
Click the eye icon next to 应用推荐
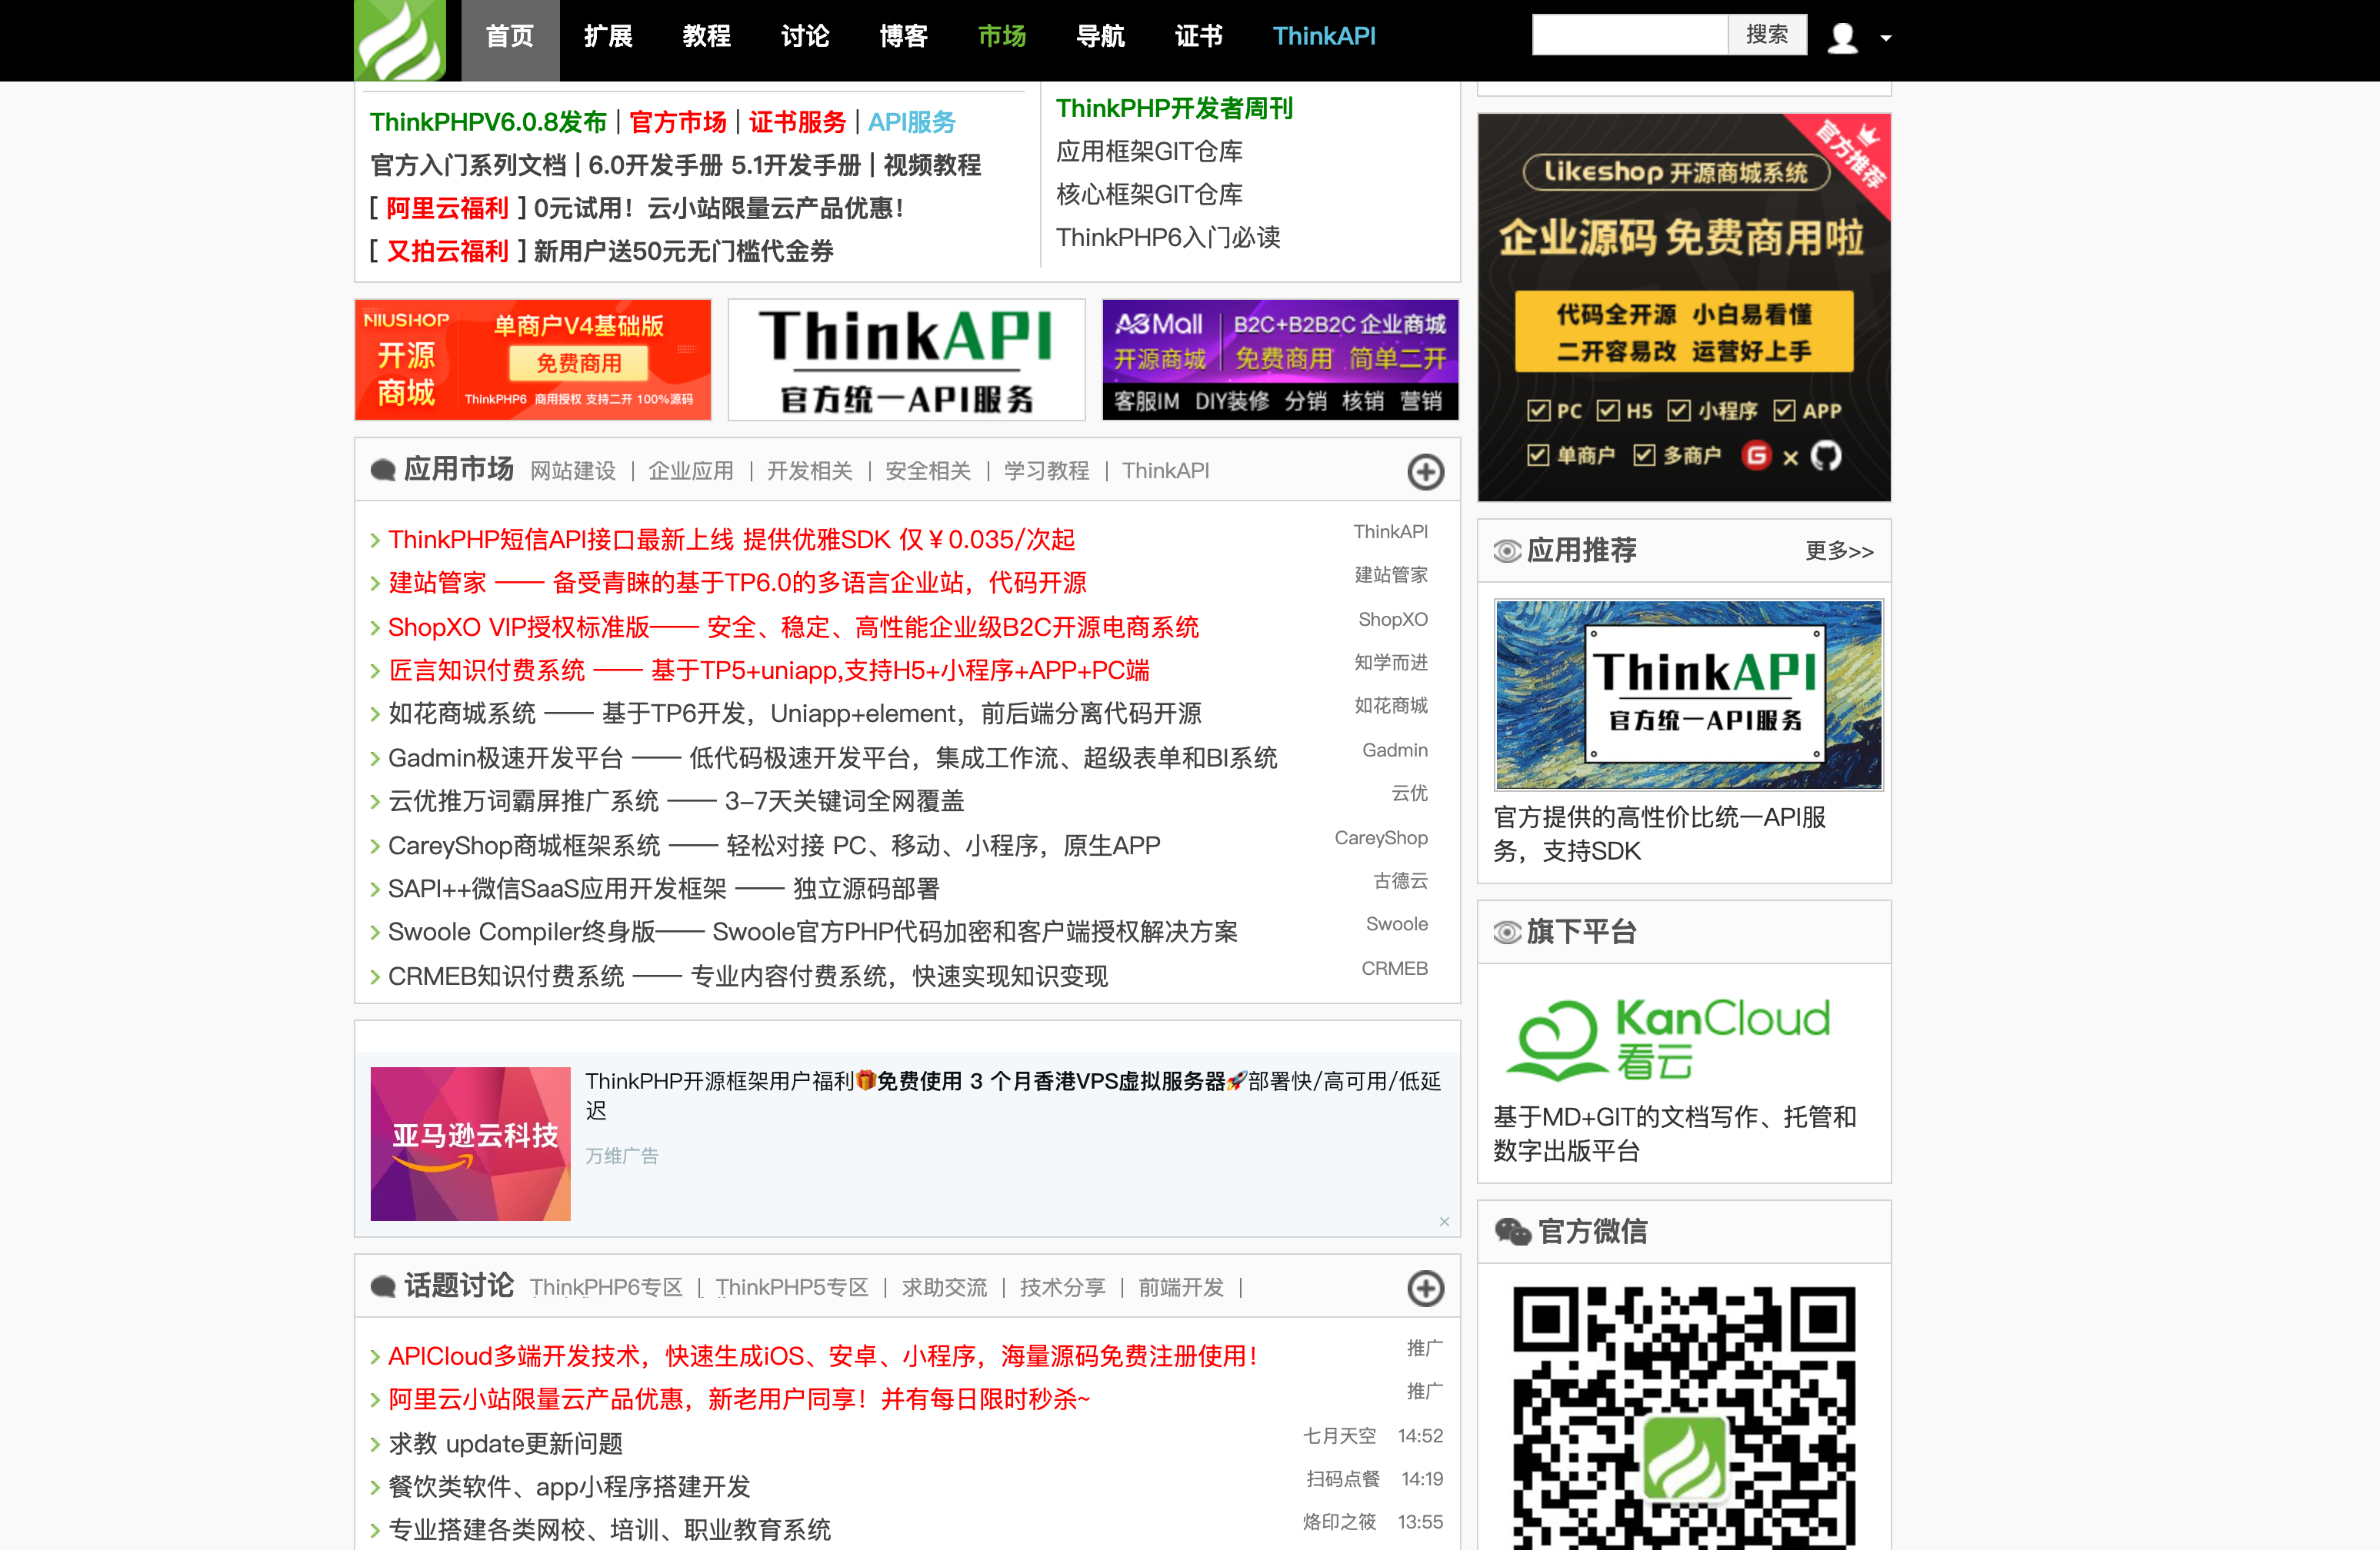[x=1507, y=550]
